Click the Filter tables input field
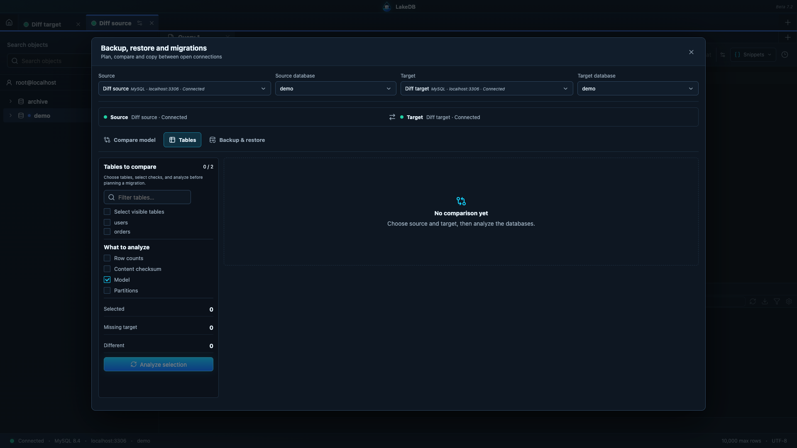Viewport: 797px width, 448px height. click(x=147, y=197)
